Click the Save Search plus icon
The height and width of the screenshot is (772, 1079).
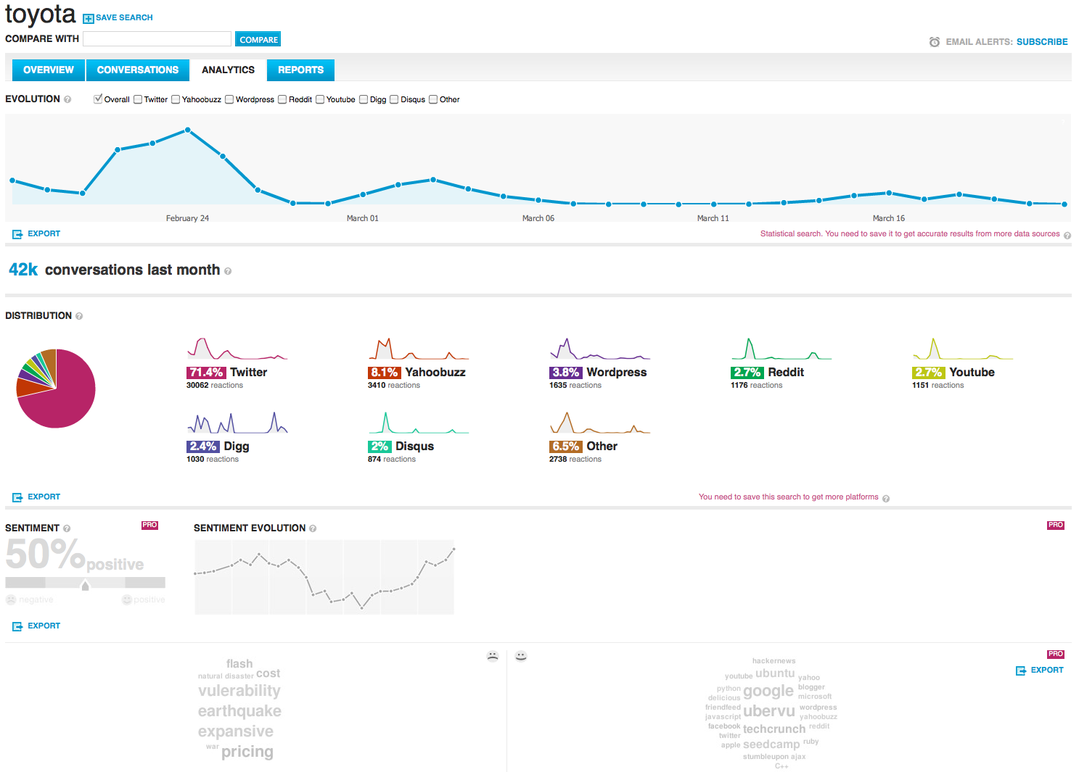pyautogui.click(x=89, y=18)
